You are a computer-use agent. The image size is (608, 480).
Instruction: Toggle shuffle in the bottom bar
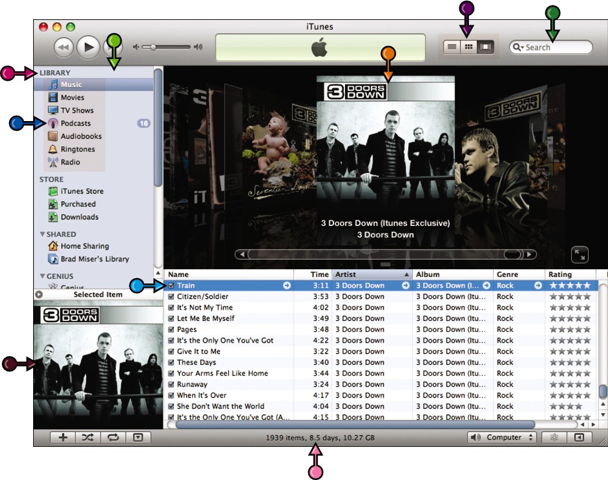pos(88,437)
